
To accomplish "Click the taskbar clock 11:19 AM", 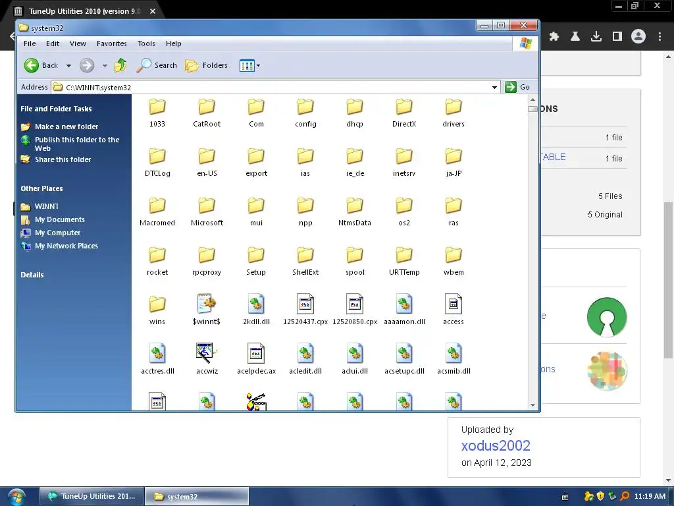I will coord(650,496).
